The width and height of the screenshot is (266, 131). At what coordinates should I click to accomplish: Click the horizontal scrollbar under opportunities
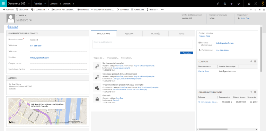tap(227, 129)
